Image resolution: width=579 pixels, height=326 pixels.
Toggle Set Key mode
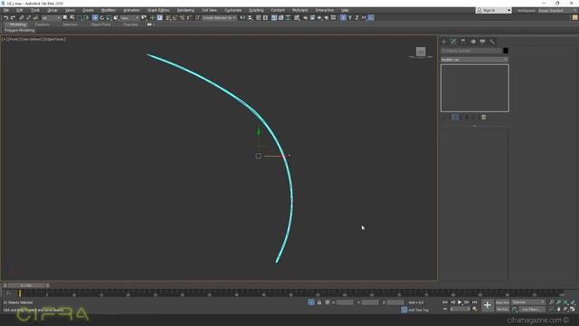502,309
